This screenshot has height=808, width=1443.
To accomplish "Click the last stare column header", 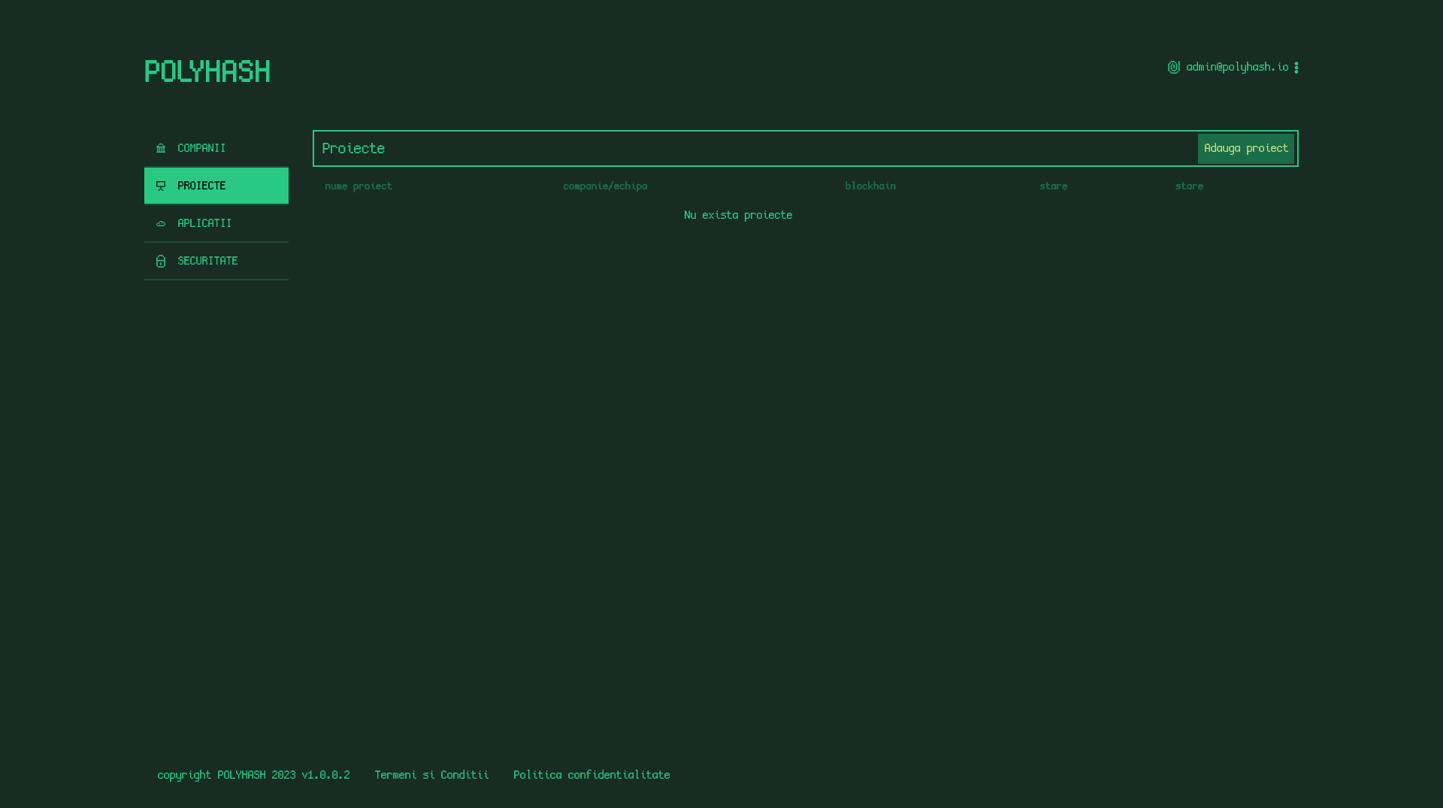I will [1189, 186].
